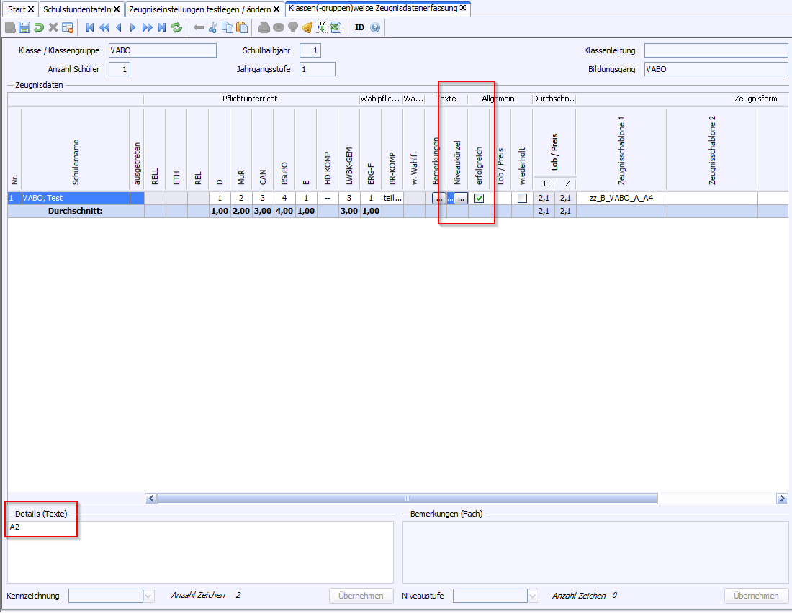Check the 'wiederholt' checkbox for VABO, Test
792x613 pixels.
522,199
